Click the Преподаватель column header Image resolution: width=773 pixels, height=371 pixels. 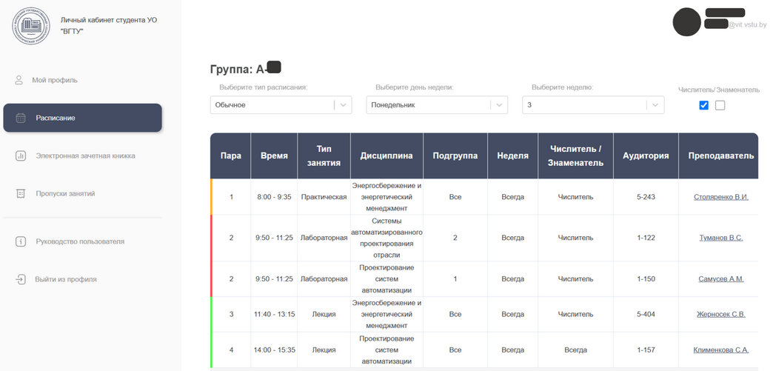pyautogui.click(x=720, y=156)
